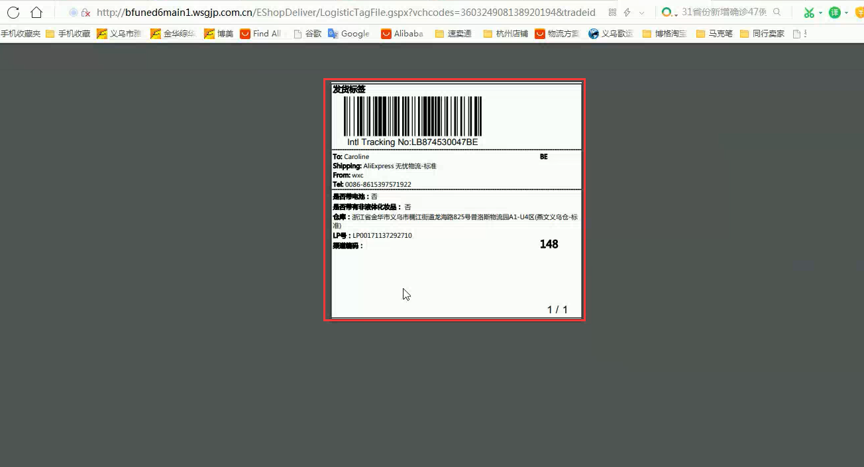Open the 手机收藏夹 bookmarks label

point(21,34)
